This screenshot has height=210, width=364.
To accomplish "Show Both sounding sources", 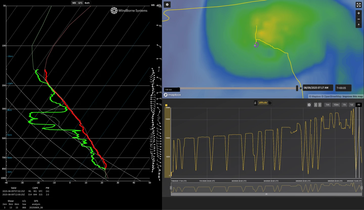I will tap(87, 3).
